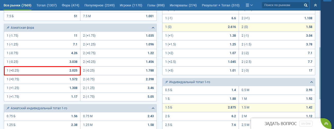Pin the Индивидуальный тотал 1-го market

pyautogui.click(x=166, y=82)
